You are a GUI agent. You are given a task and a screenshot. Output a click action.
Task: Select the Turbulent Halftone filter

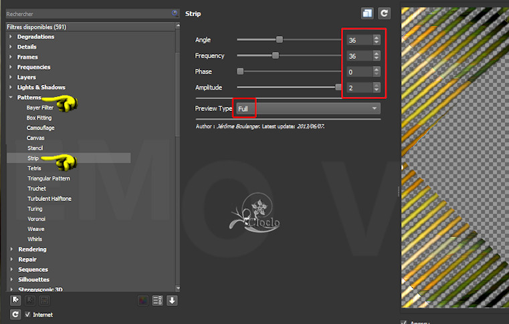pos(49,198)
